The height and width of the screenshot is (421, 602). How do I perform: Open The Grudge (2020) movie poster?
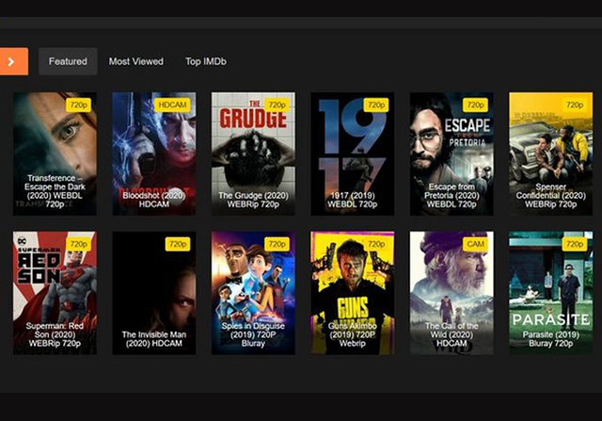tap(253, 154)
